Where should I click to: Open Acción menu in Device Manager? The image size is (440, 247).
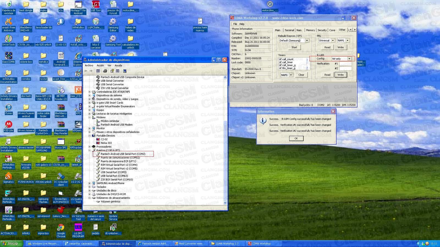coord(100,66)
